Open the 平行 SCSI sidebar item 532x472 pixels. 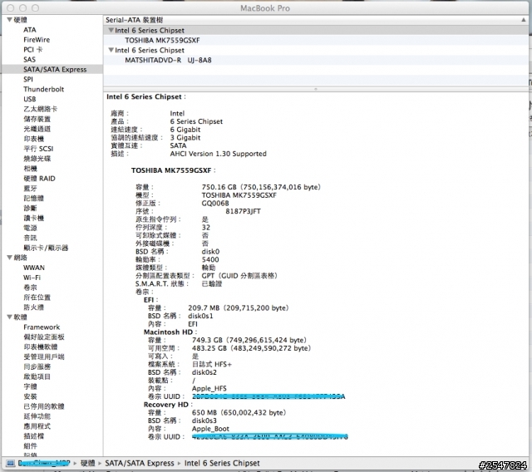click(x=38, y=149)
